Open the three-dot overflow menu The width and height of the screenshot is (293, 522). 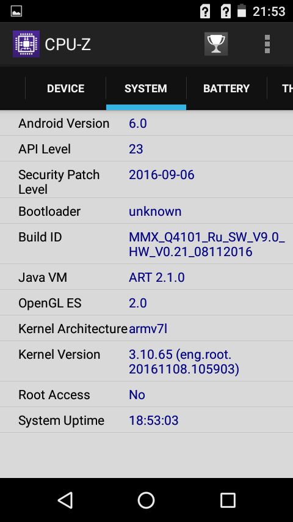(267, 44)
